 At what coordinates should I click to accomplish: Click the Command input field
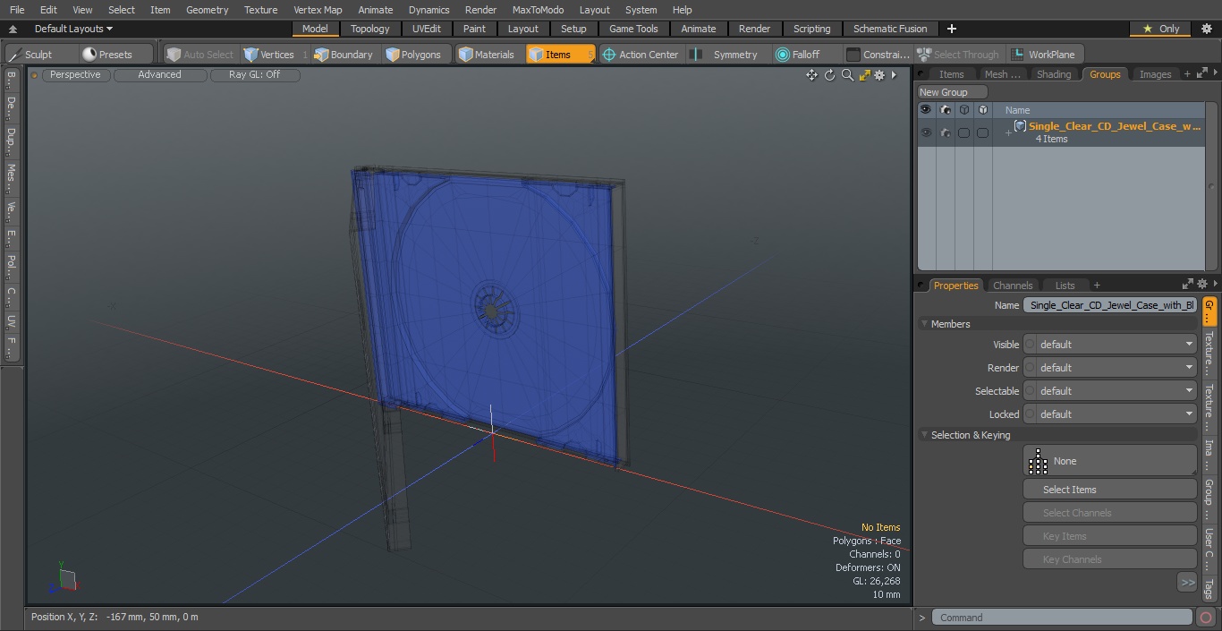1062,618
